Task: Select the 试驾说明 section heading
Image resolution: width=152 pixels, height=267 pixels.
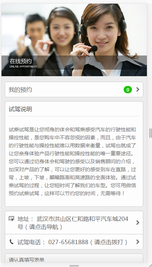Action: click(20, 109)
